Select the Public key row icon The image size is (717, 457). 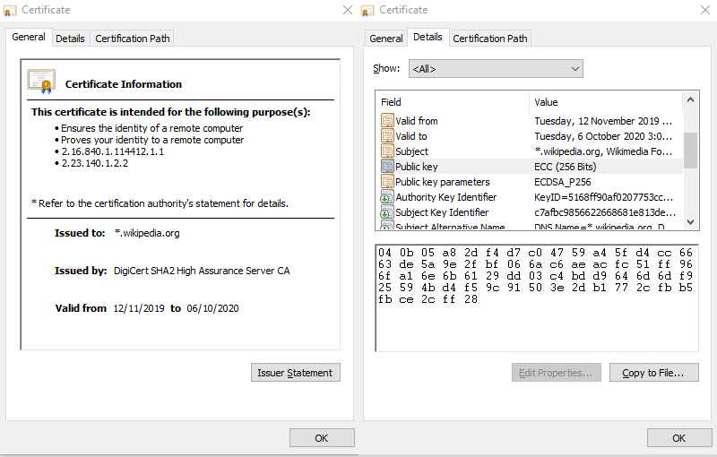click(387, 167)
